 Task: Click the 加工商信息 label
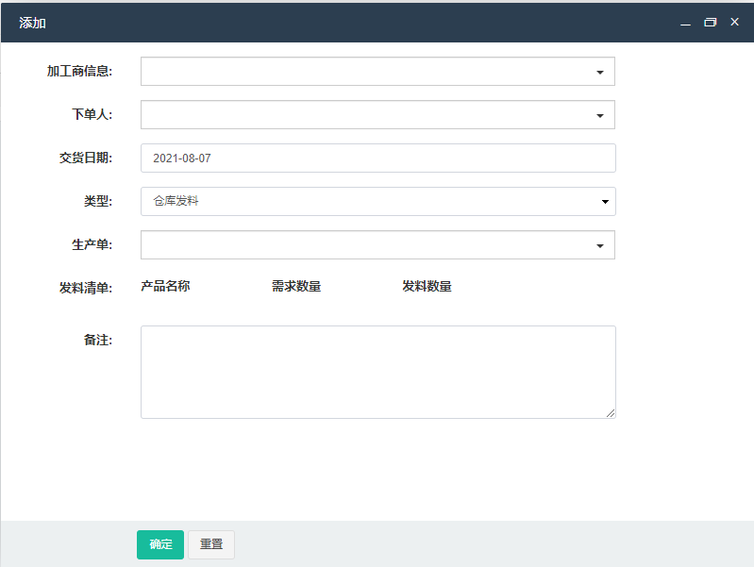pos(79,71)
